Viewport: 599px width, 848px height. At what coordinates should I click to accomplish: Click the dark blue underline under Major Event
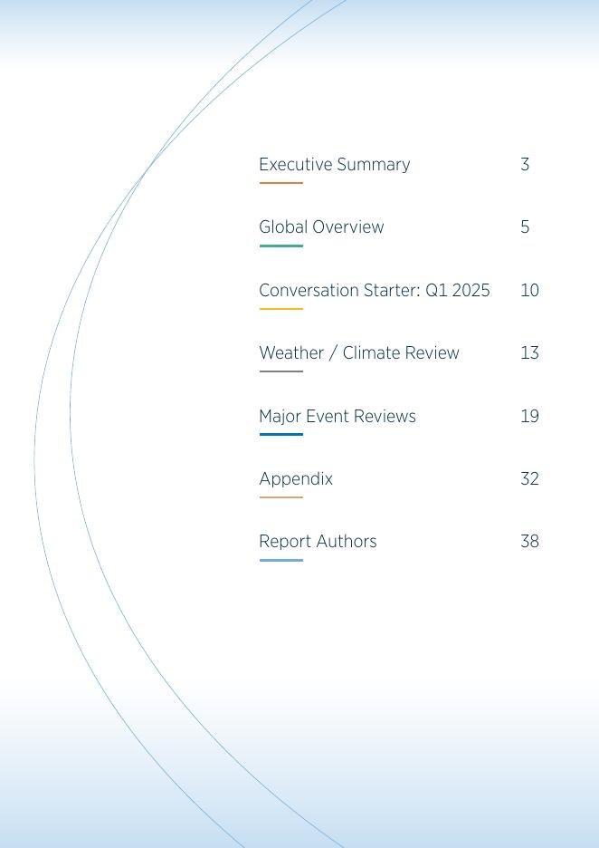coord(280,435)
